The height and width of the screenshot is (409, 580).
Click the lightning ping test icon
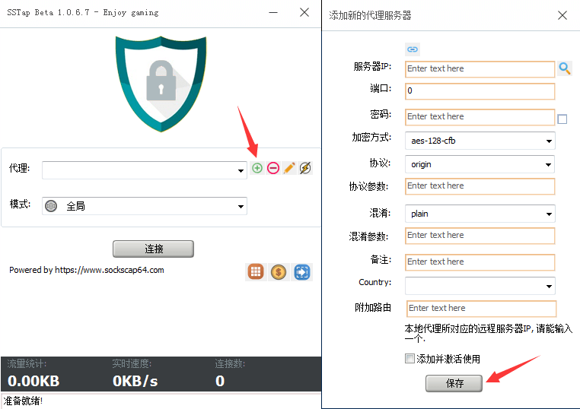tap(305, 168)
